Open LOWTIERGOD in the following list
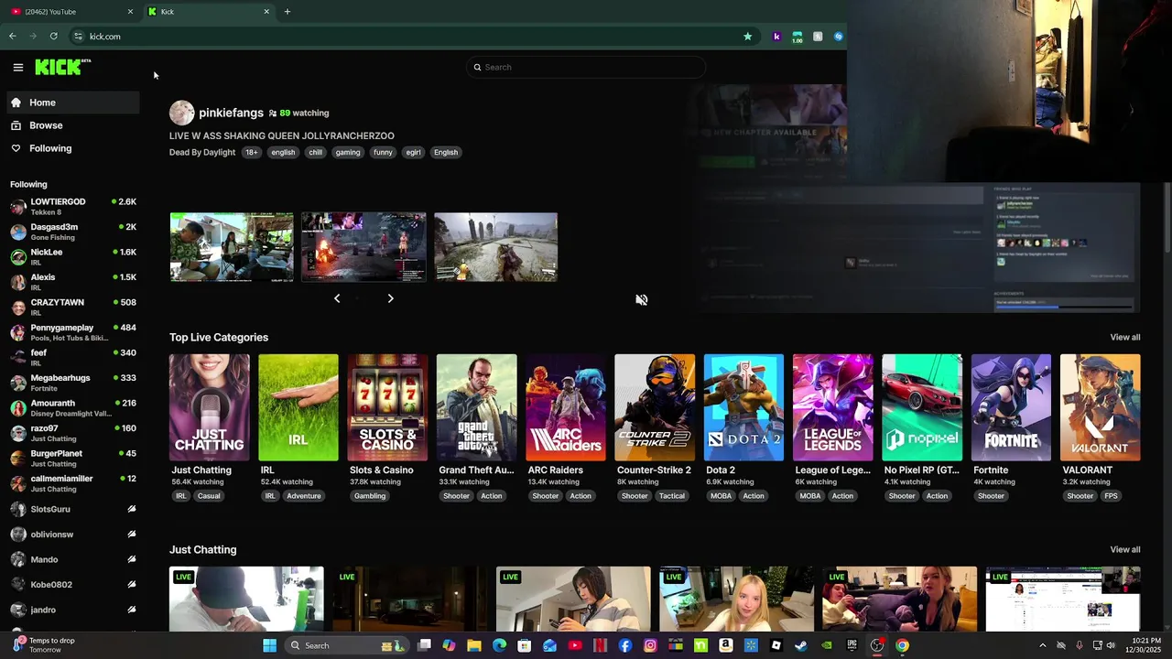The image size is (1172, 659). click(x=73, y=207)
